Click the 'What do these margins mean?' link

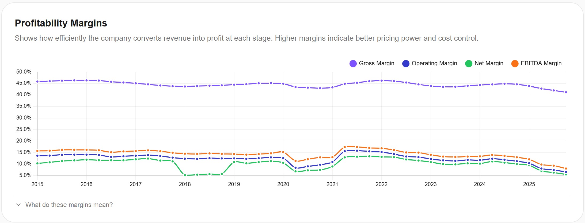pyautogui.click(x=69, y=205)
